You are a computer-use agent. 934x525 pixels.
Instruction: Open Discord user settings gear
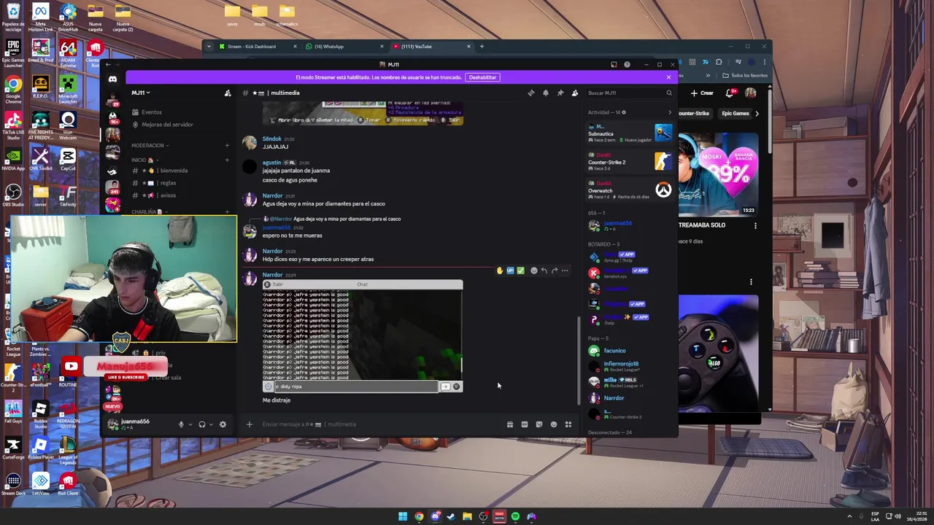(x=223, y=424)
